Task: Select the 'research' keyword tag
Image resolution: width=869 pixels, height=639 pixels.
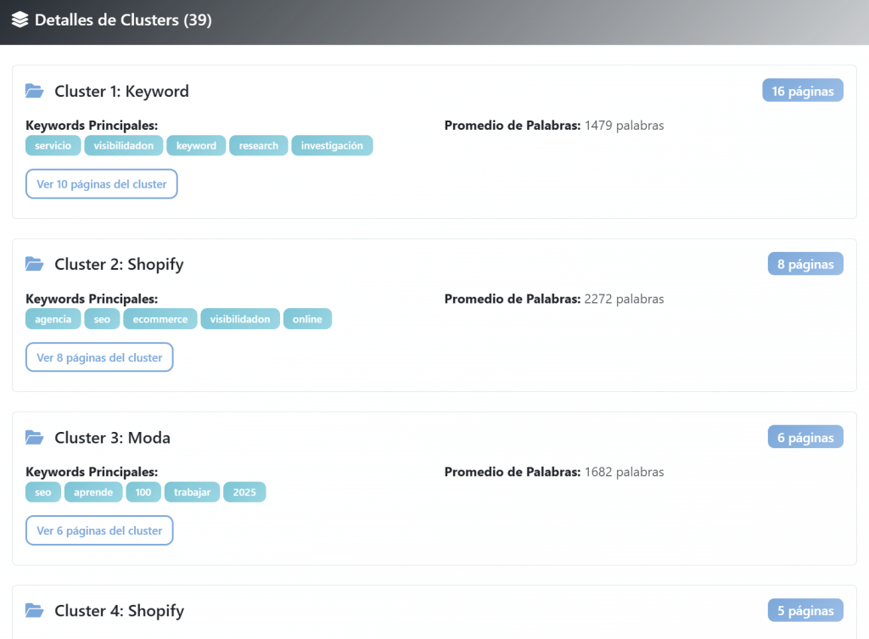Action: pos(259,146)
